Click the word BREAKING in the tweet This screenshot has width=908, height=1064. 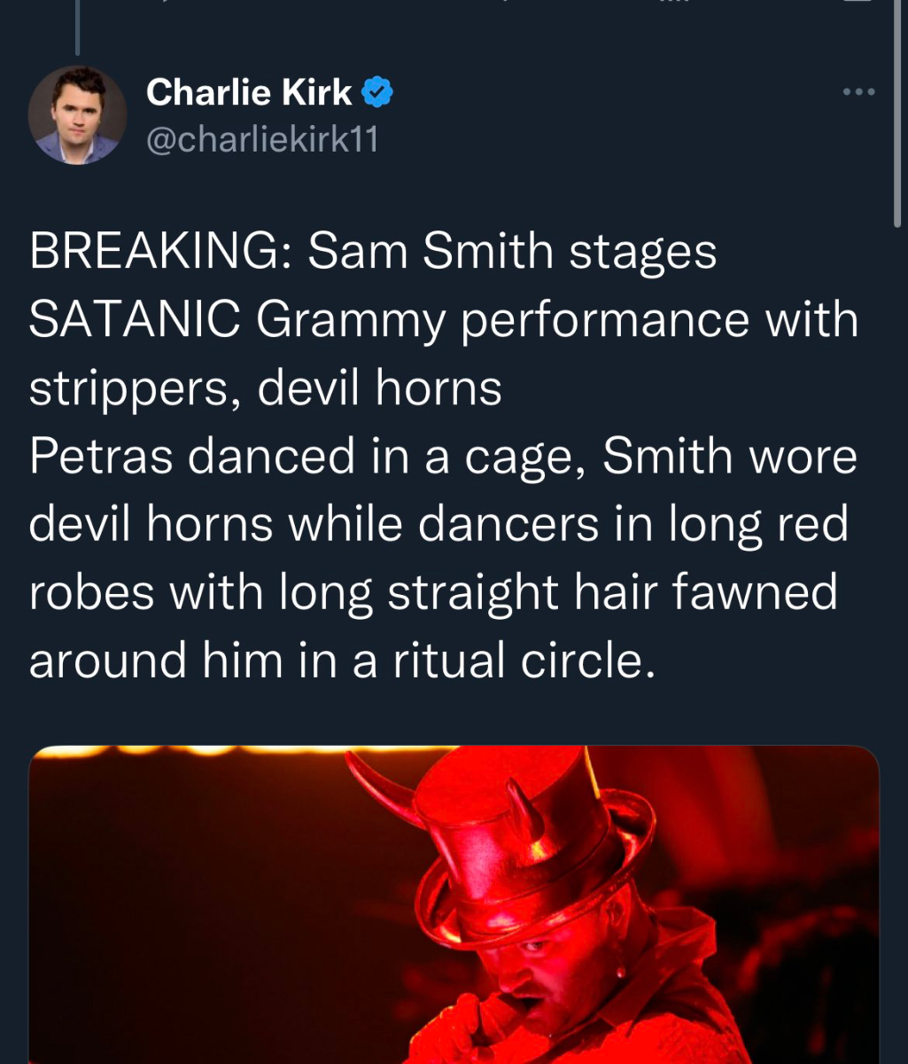[152, 253]
